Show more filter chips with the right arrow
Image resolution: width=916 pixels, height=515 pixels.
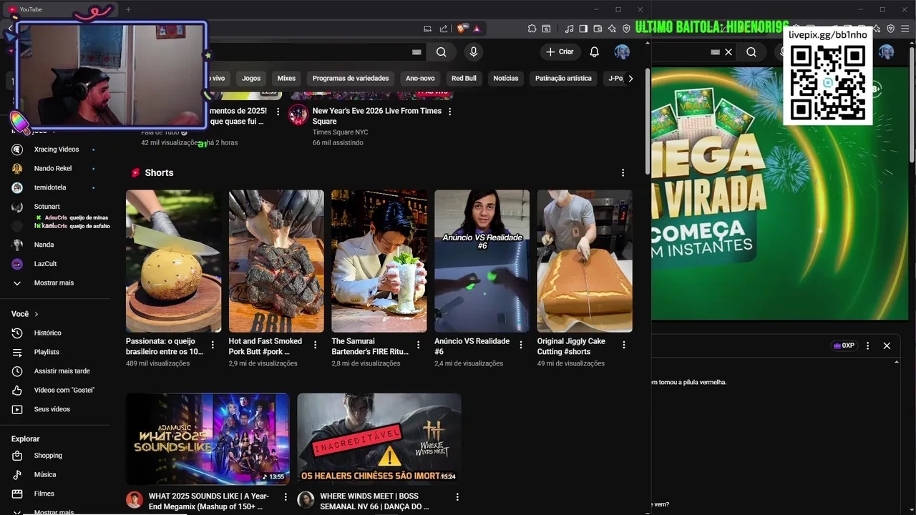(630, 79)
